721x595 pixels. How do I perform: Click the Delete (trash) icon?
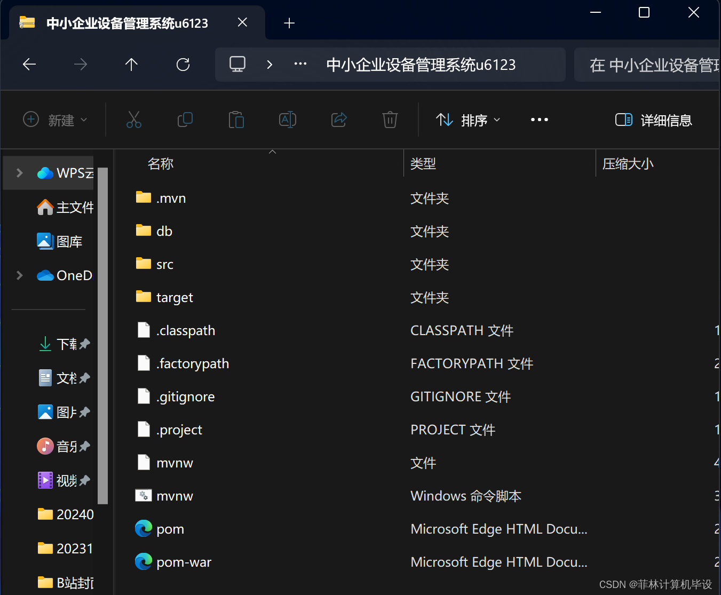(390, 120)
